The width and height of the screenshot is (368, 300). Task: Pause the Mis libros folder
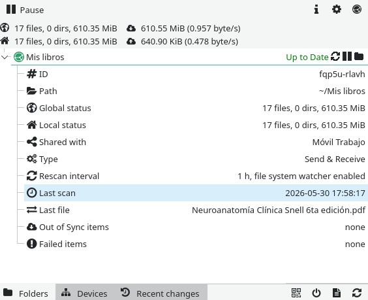[x=347, y=57]
